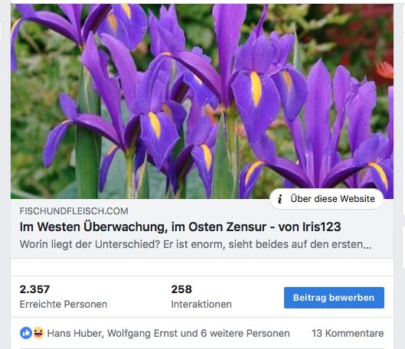Expand the '13 Kommentare' comments
Screen dimensions: 405x349
[348, 333]
